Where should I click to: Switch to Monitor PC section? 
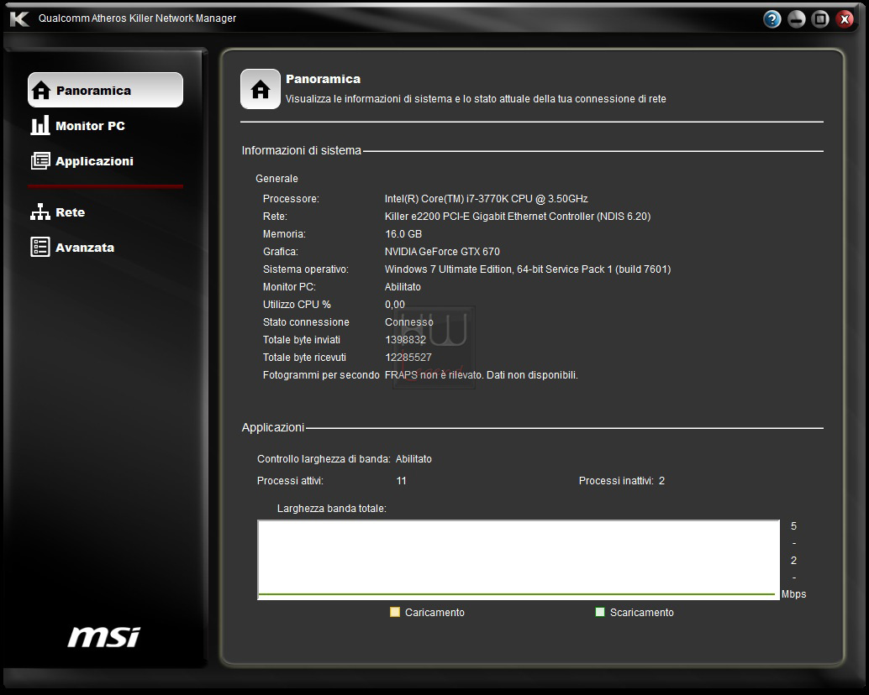click(x=78, y=126)
